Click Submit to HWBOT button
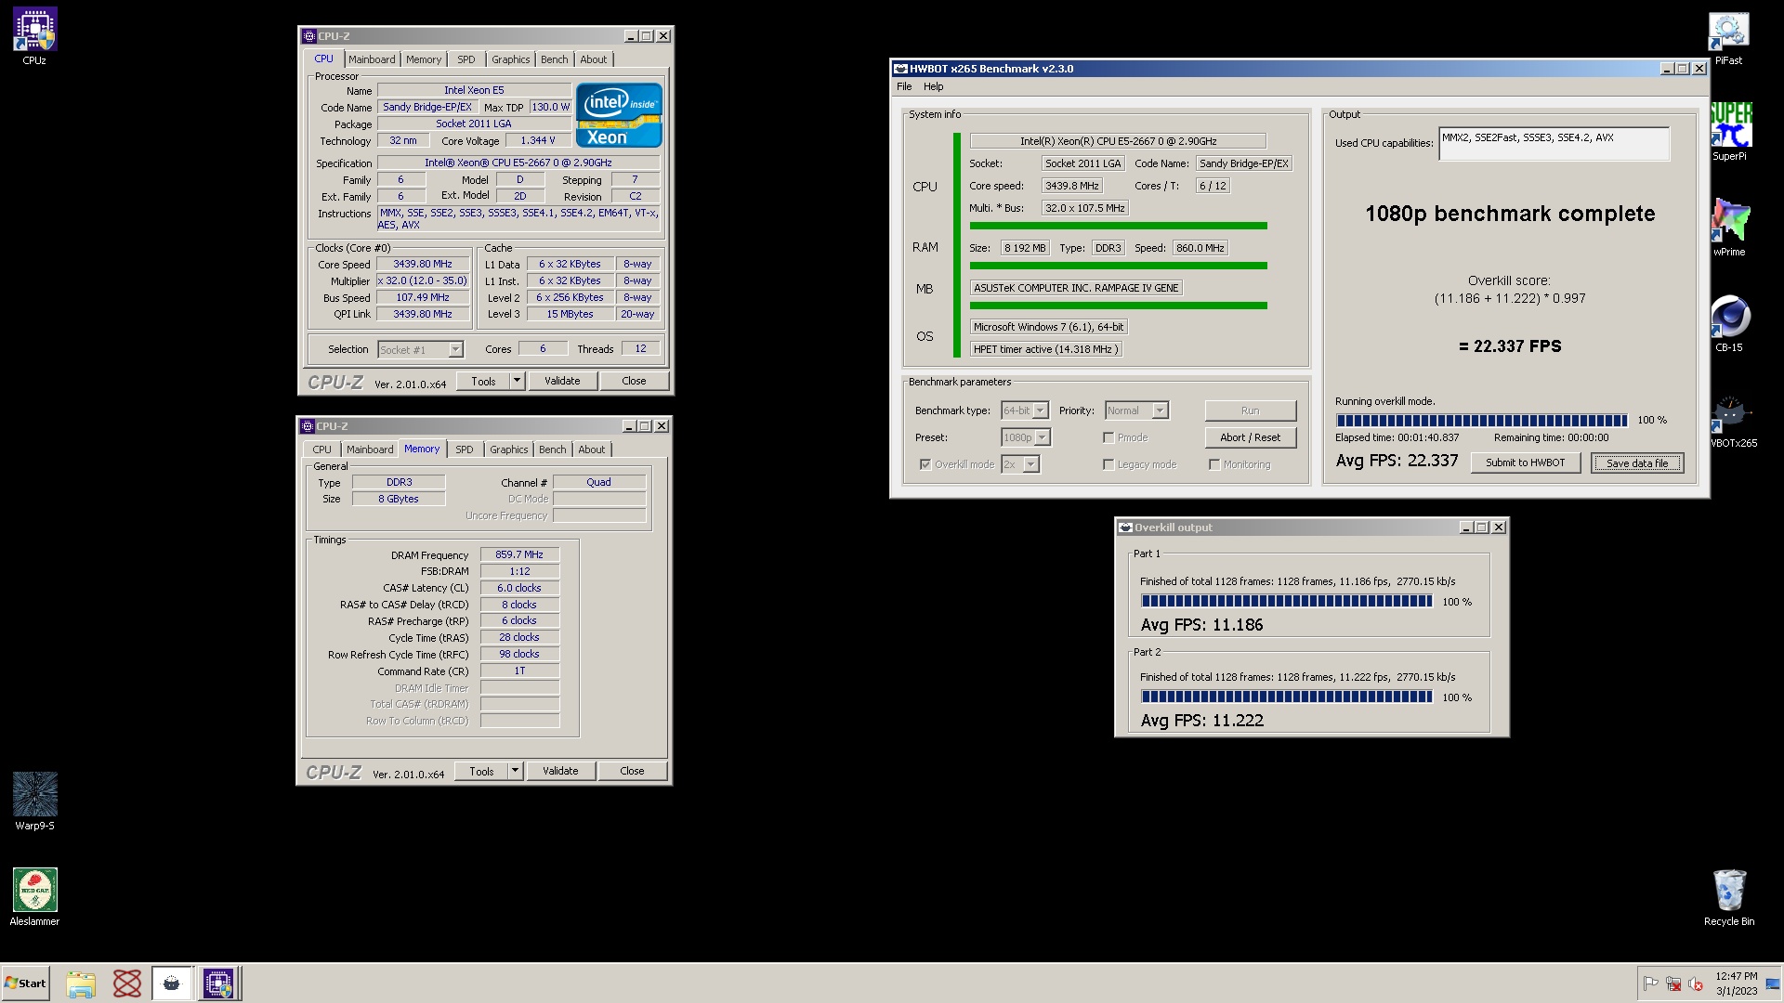Image resolution: width=1784 pixels, height=1003 pixels. pyautogui.click(x=1526, y=462)
